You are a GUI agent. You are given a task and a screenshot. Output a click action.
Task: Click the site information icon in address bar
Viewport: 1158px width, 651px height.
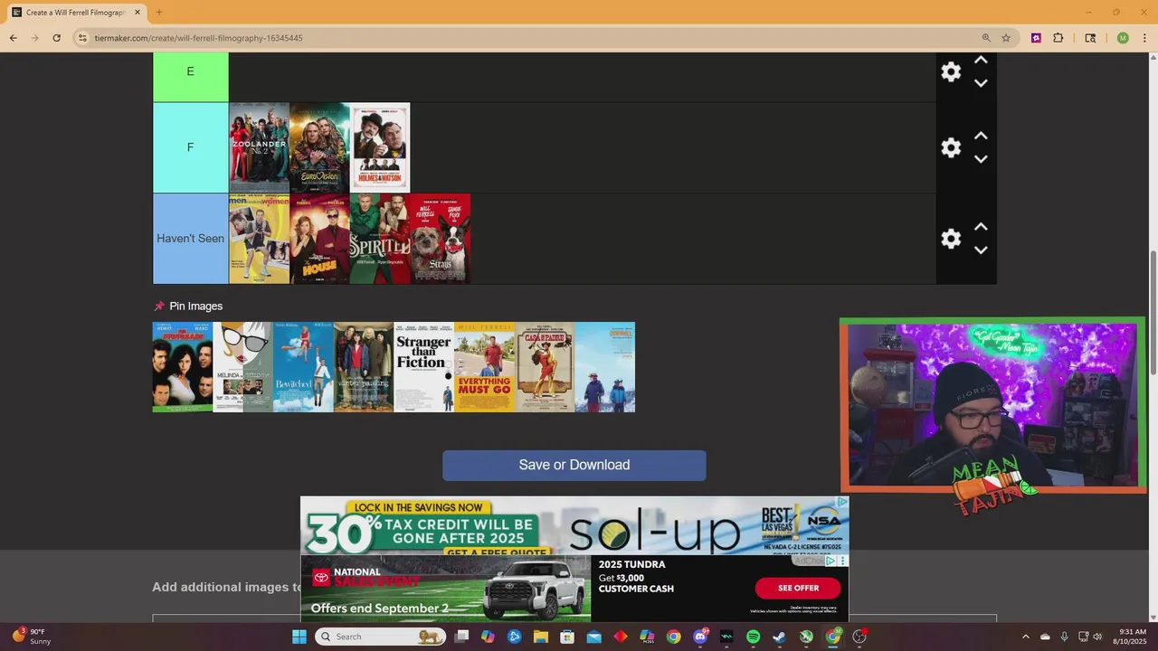pos(82,38)
